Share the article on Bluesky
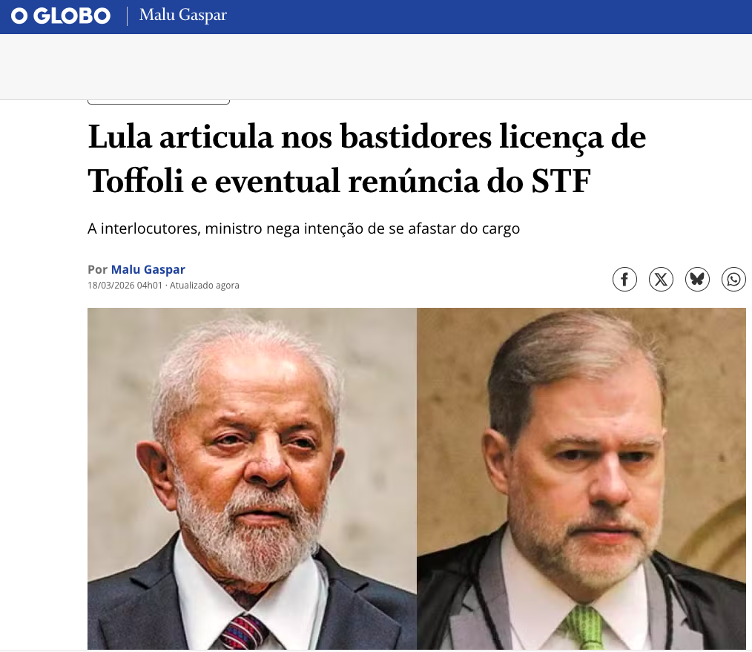 tap(697, 279)
